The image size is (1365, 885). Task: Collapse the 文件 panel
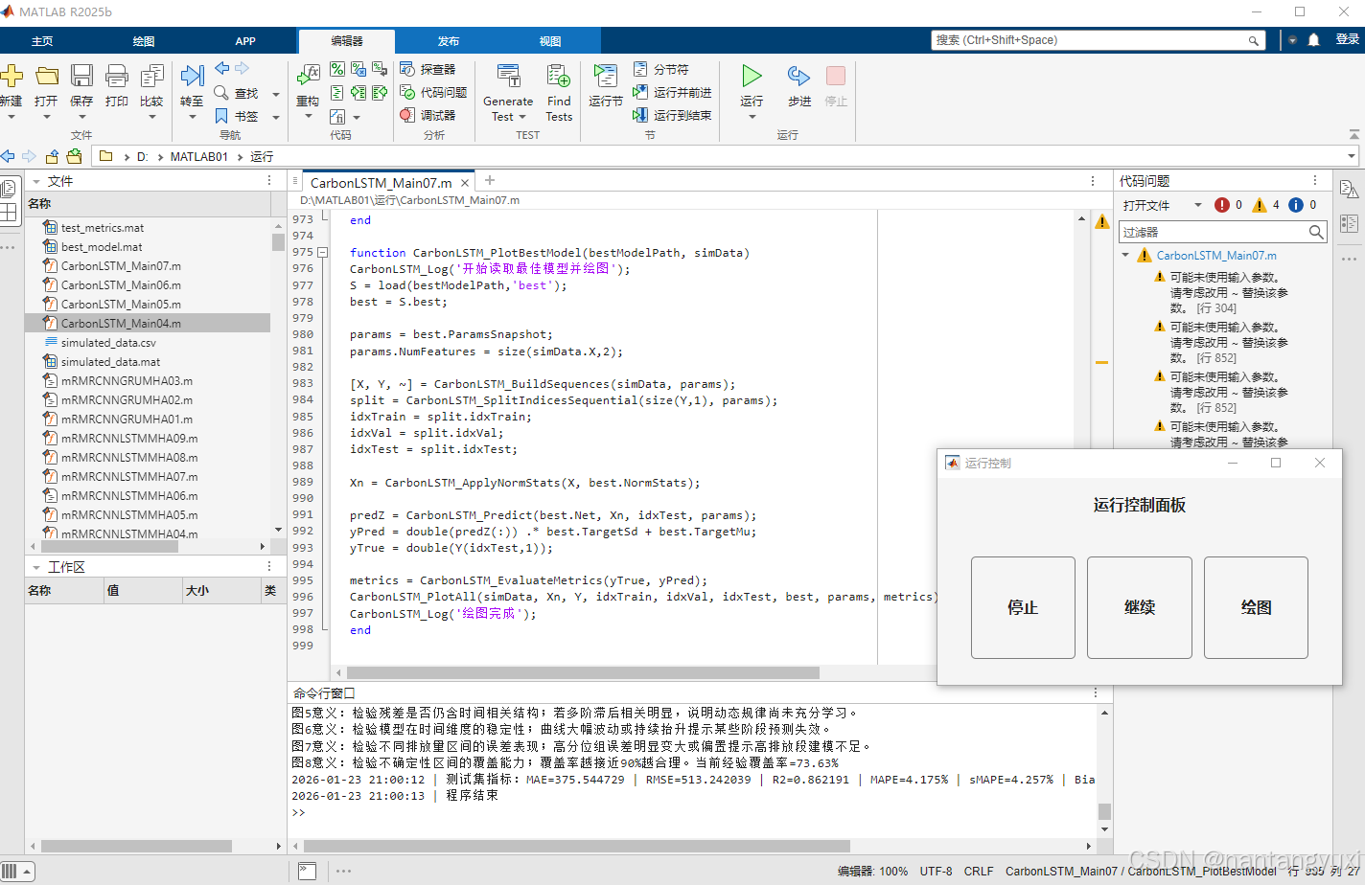pyautogui.click(x=36, y=181)
